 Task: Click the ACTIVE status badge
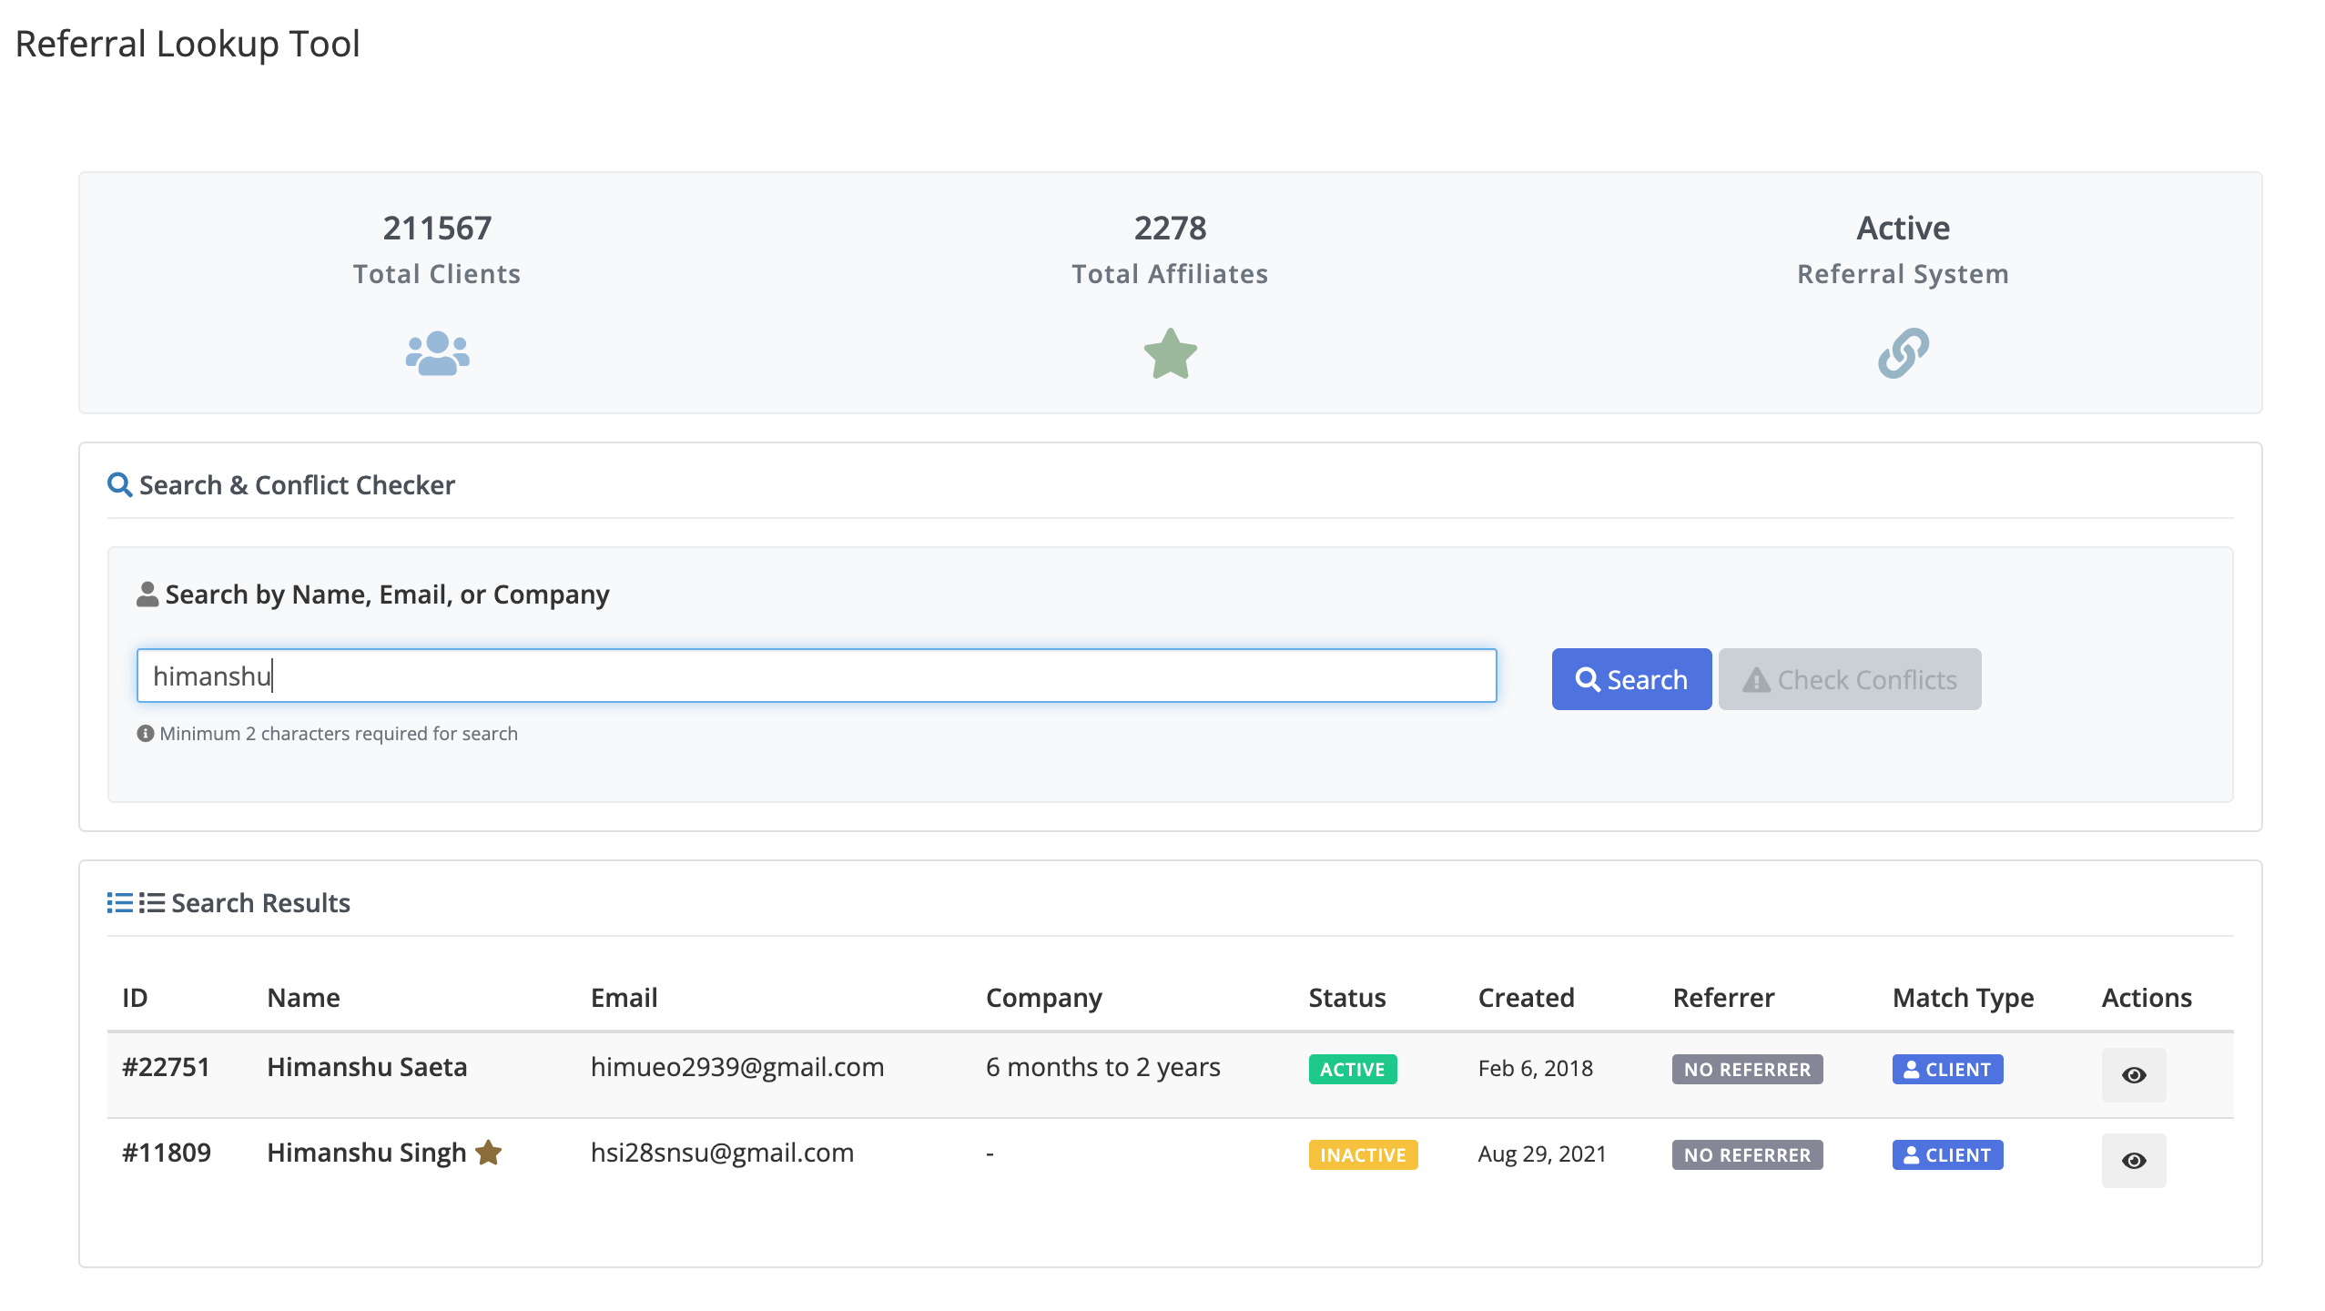click(1352, 1070)
